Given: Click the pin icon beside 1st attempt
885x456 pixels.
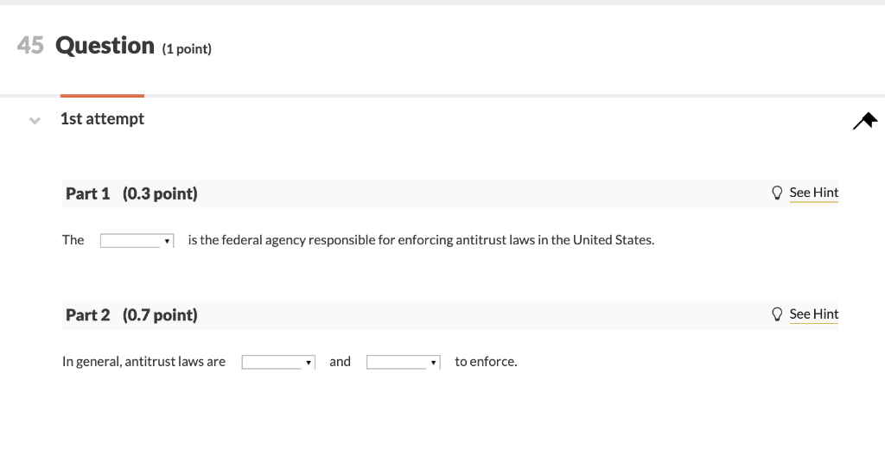Looking at the screenshot, I should pyautogui.click(x=865, y=121).
